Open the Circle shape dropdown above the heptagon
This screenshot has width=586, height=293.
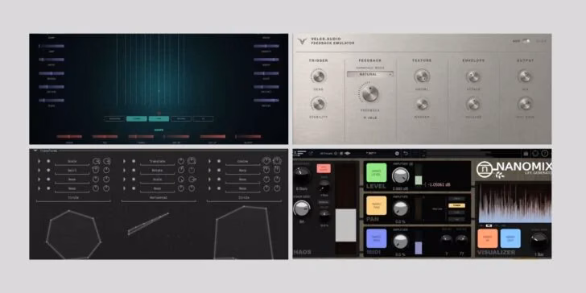[73, 198]
